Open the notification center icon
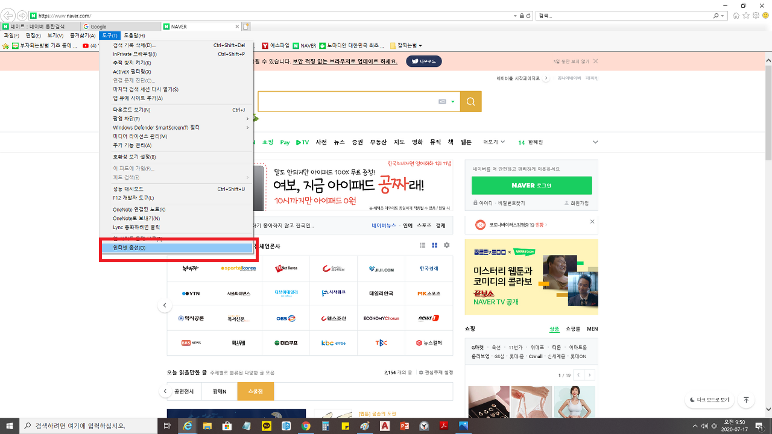The image size is (772, 434). pyautogui.click(x=762, y=426)
